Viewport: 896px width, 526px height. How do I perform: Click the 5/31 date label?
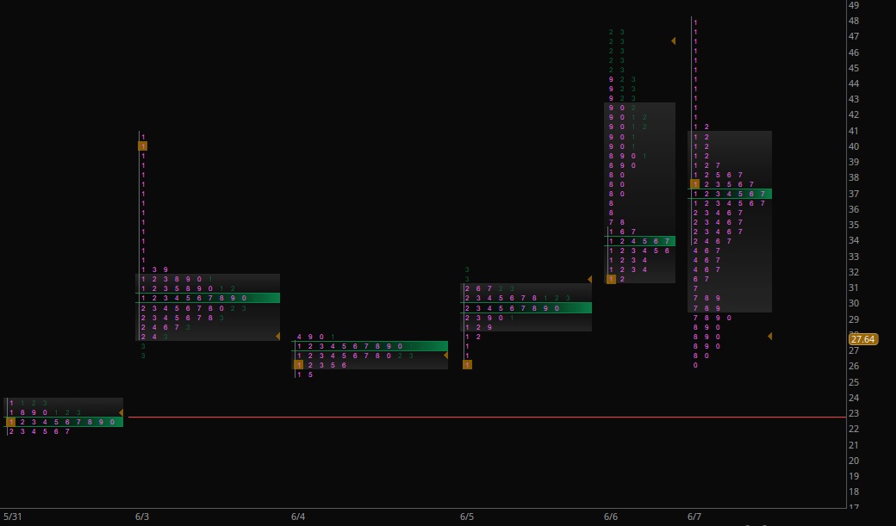[12, 517]
